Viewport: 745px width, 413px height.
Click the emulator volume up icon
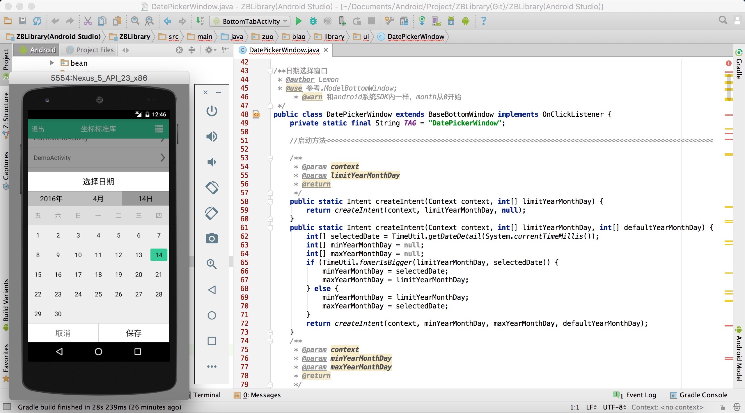(212, 137)
